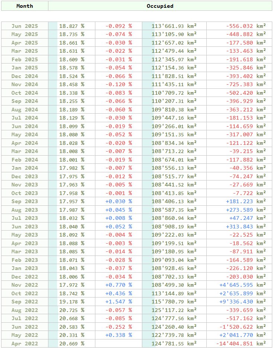
Task: Select the Jun 2025 month cell
Action: point(25,26)
